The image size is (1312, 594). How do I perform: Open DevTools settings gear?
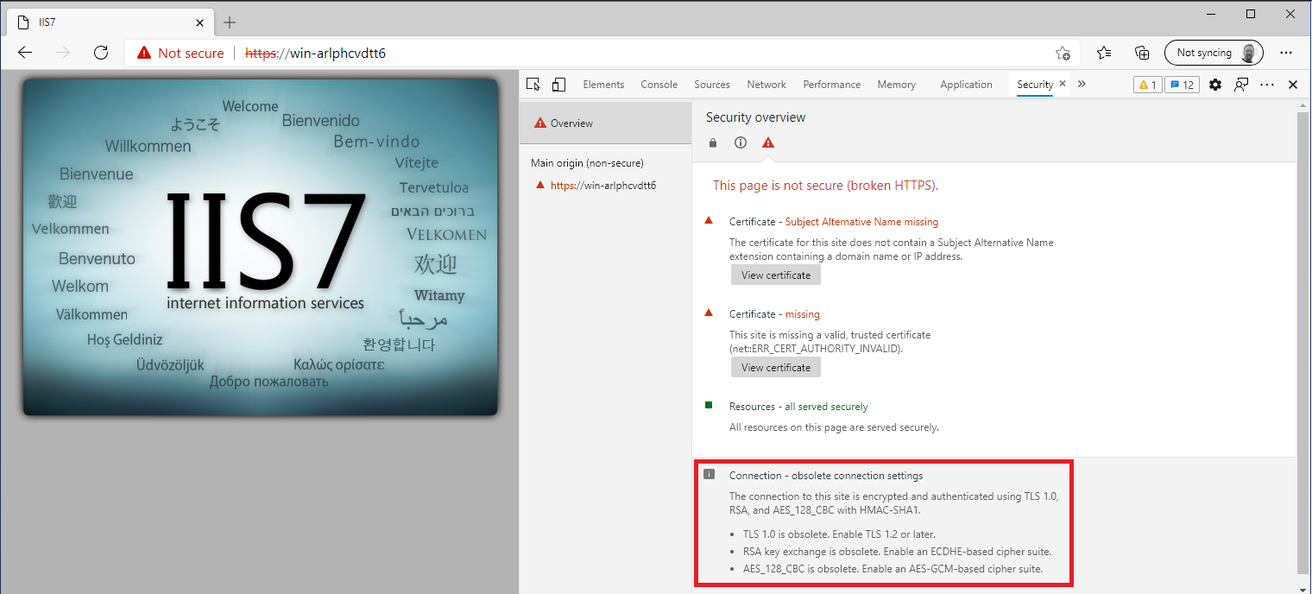[x=1215, y=85]
